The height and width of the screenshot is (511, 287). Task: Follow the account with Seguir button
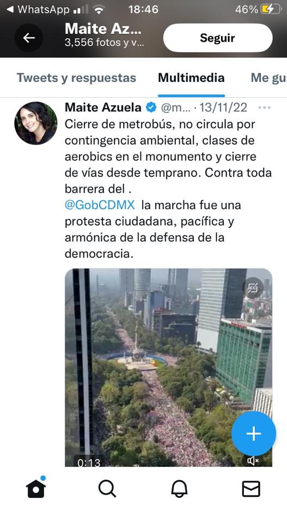218,38
